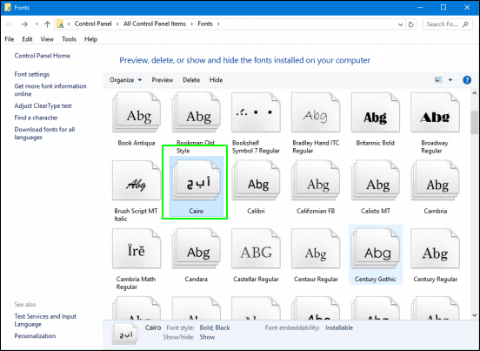The width and height of the screenshot is (480, 351).
Task: Click the vertical scrollbar thumb
Action: 474,122
